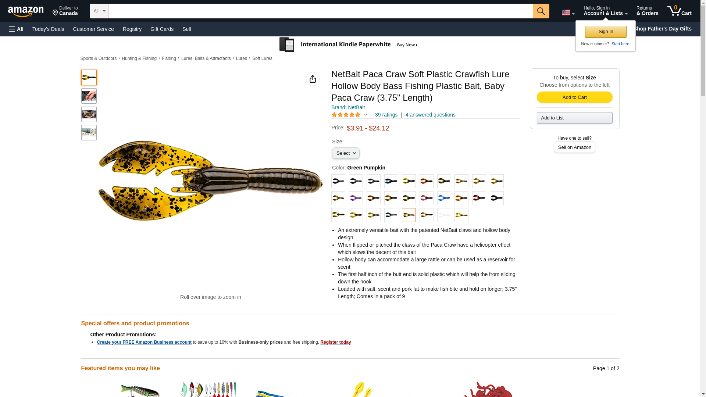Open the shopping cart icon
706x397 pixels.
pyautogui.click(x=679, y=11)
